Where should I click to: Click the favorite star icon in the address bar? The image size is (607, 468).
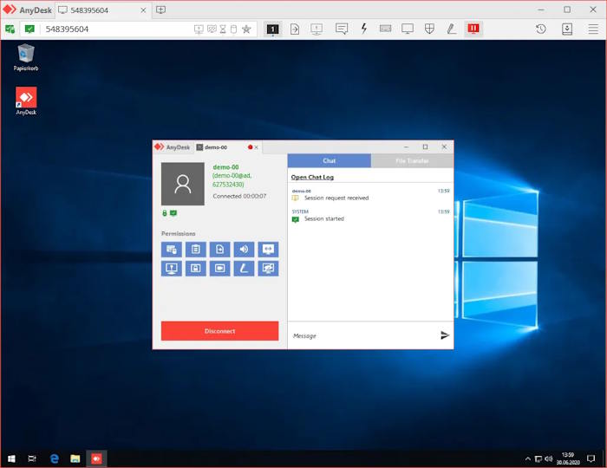[246, 29]
